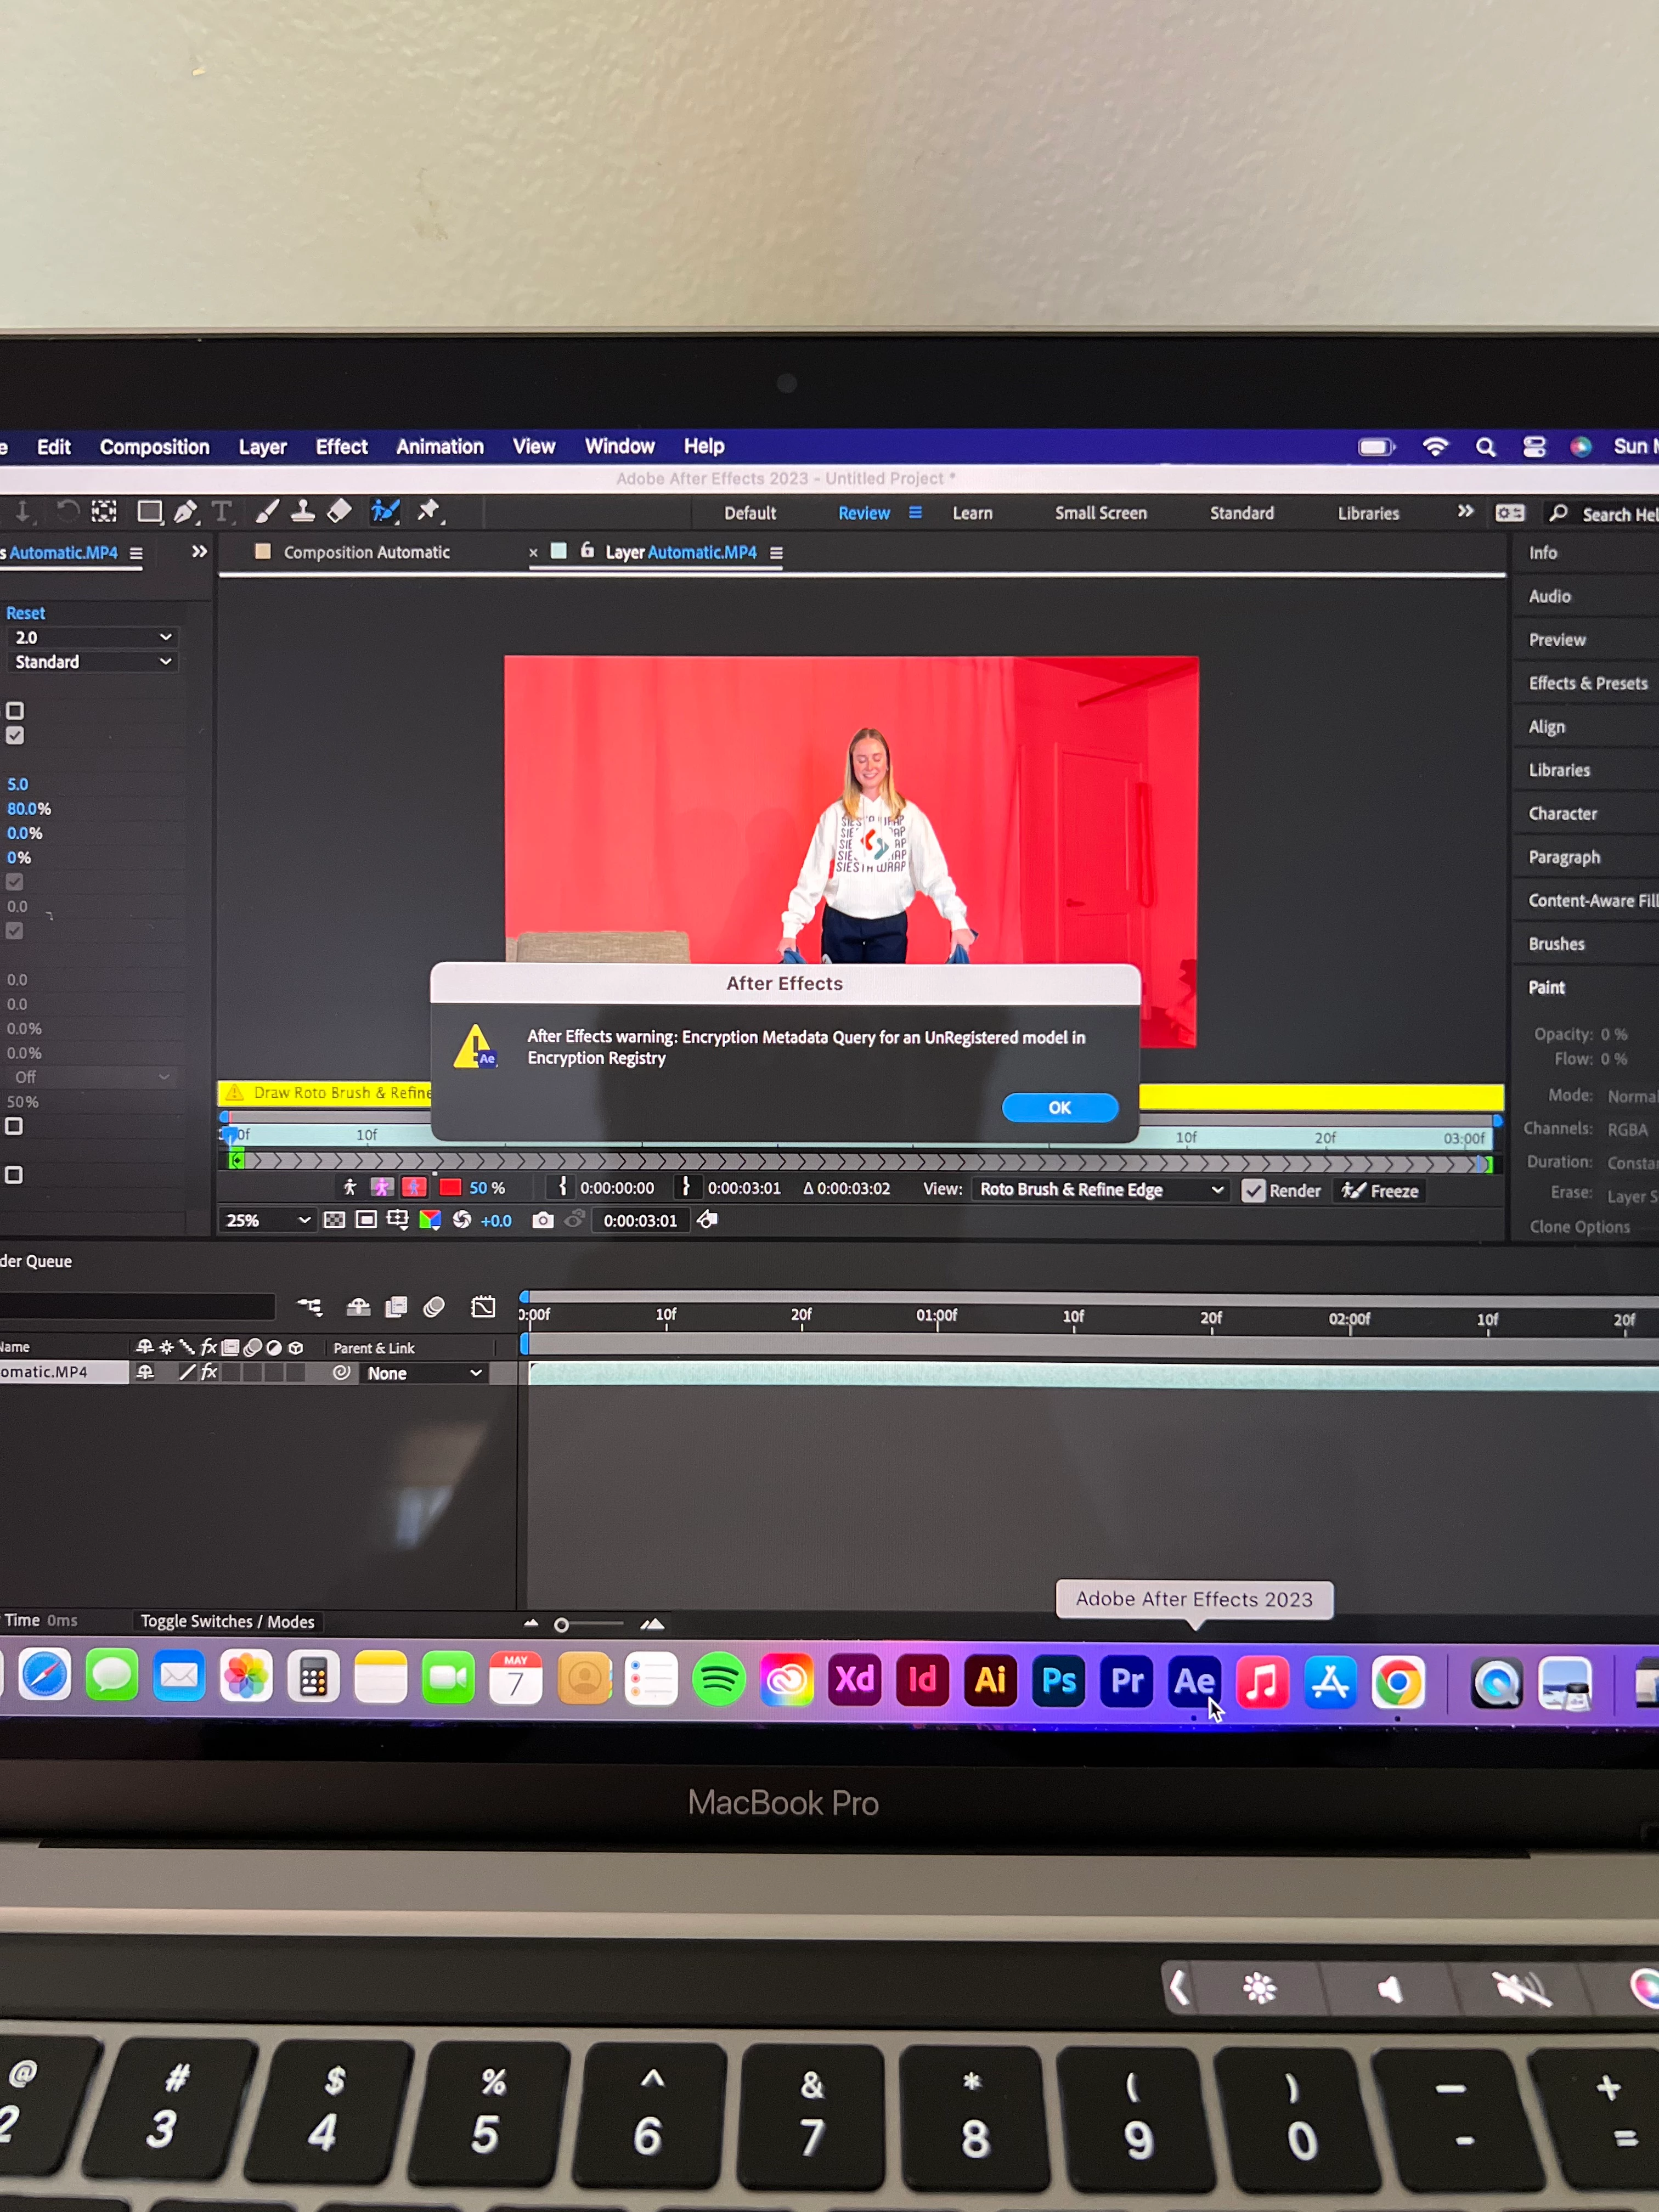Screen dimensions: 1659x2212
Task: Select the Roto Brush tool
Action: [x=385, y=512]
